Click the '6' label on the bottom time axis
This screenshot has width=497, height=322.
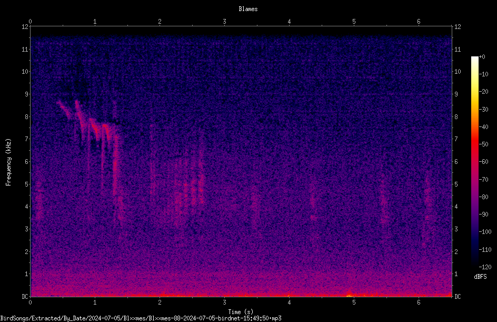tap(419, 303)
